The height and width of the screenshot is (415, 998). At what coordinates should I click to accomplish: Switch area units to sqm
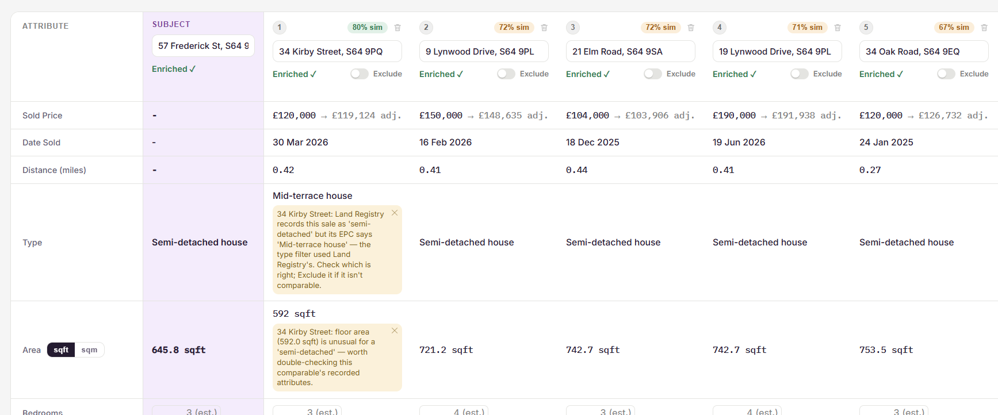click(89, 350)
